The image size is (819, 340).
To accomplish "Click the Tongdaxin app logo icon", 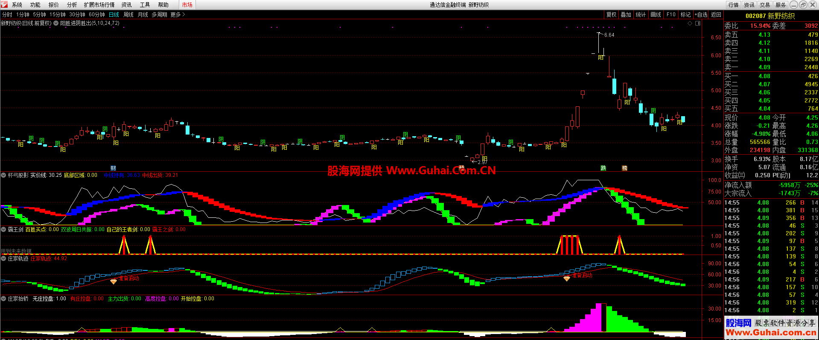I will 4,5.
